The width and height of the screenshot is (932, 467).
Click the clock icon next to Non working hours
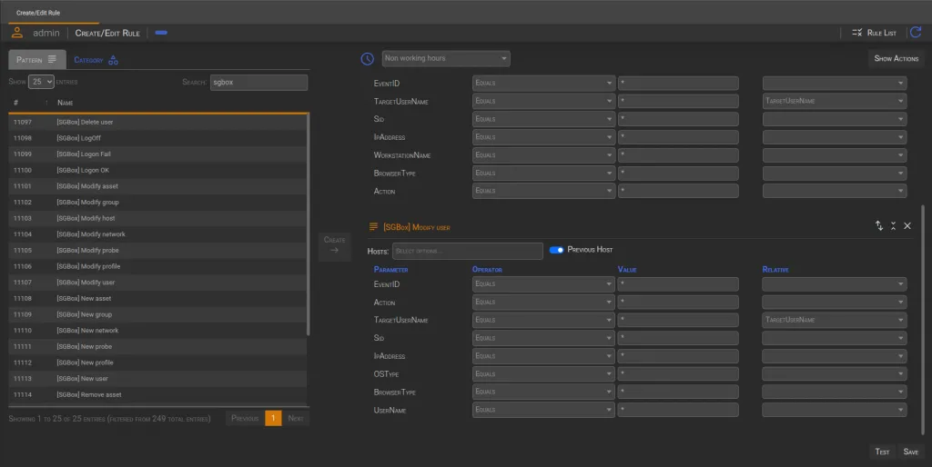368,58
